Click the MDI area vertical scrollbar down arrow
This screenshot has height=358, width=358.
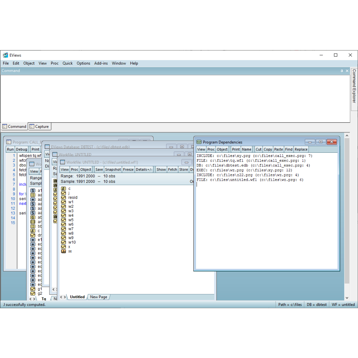click(347, 298)
